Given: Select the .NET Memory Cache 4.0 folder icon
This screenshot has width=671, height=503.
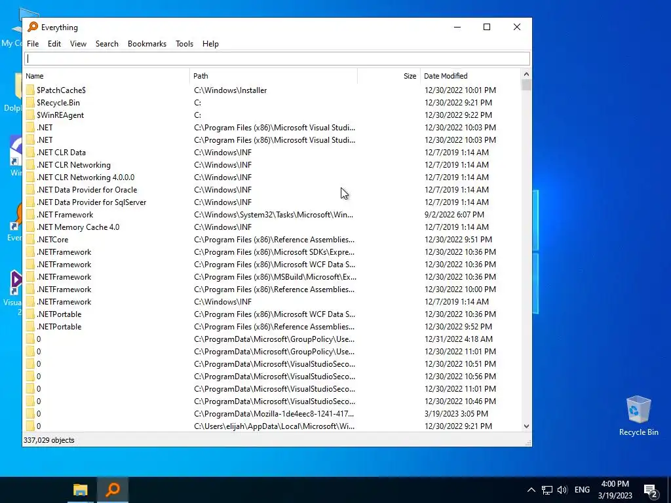Looking at the screenshot, I should pyautogui.click(x=30, y=227).
